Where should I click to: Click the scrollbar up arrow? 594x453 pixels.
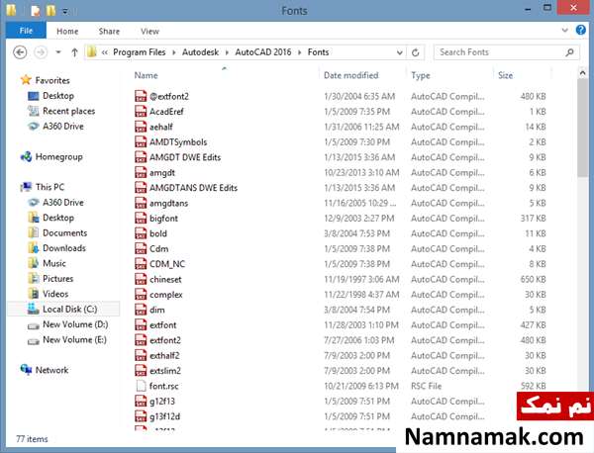click(583, 72)
